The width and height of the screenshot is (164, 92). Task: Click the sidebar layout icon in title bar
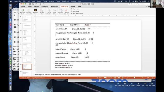pos(30,4)
